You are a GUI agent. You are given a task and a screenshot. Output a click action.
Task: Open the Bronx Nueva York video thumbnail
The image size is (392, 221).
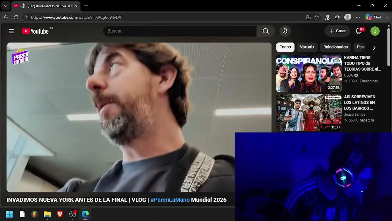click(309, 113)
